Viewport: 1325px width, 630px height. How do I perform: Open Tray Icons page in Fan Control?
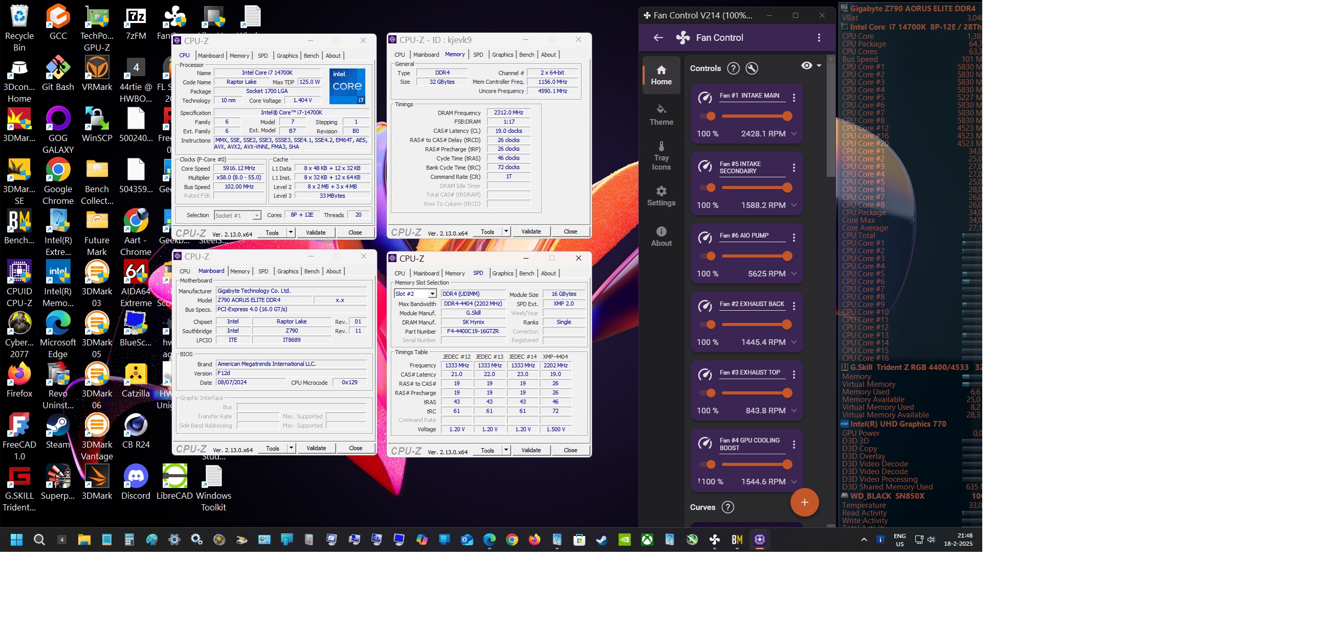[661, 156]
